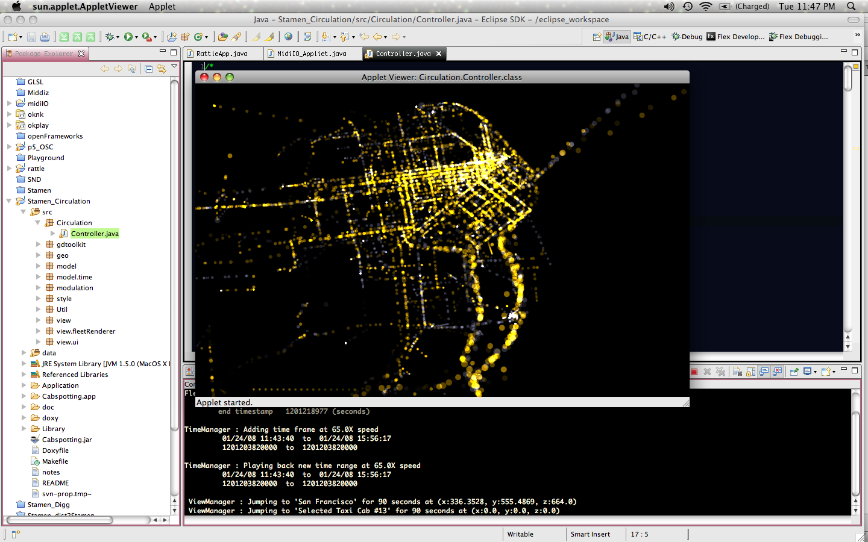Viewport: 868px width, 542px height.
Task: Toggle show console when standard out changes
Action: pos(764,372)
